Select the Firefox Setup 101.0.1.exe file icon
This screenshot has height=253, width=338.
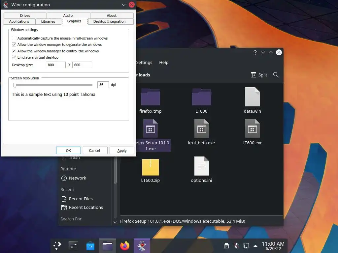(x=150, y=128)
